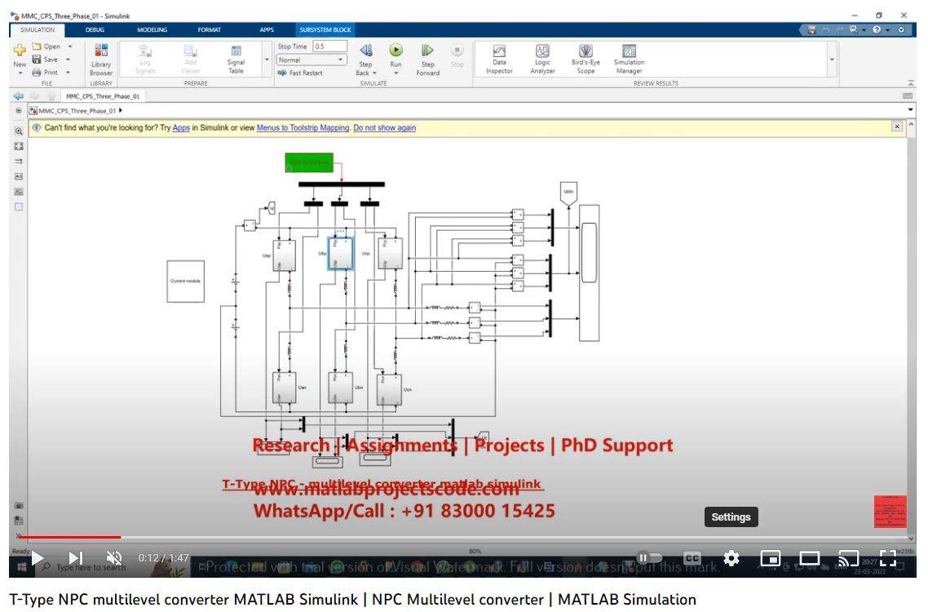Toggle closed captions on the video
This screenshot has height=612, width=928.
[x=692, y=558]
